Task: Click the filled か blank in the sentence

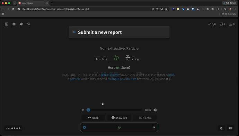Action: pyautogui.click(x=116, y=58)
